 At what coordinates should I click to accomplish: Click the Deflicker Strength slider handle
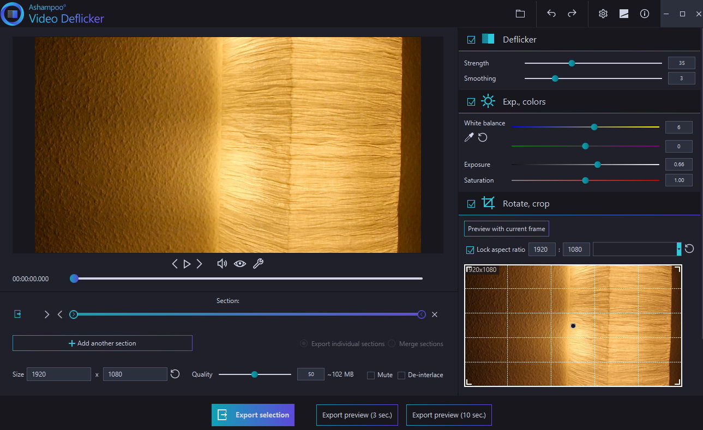tap(572, 63)
